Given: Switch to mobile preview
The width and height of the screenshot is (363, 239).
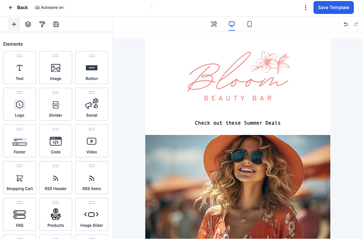Looking at the screenshot, I should click(x=249, y=24).
